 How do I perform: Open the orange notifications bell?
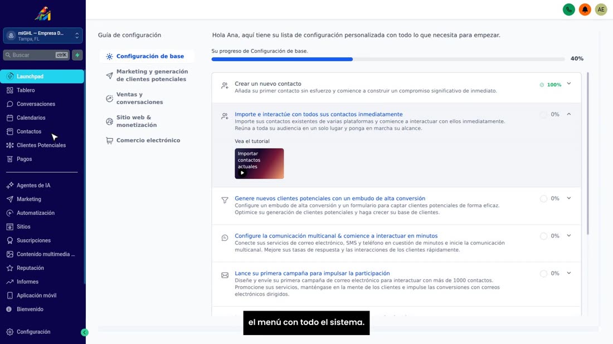(x=585, y=9)
